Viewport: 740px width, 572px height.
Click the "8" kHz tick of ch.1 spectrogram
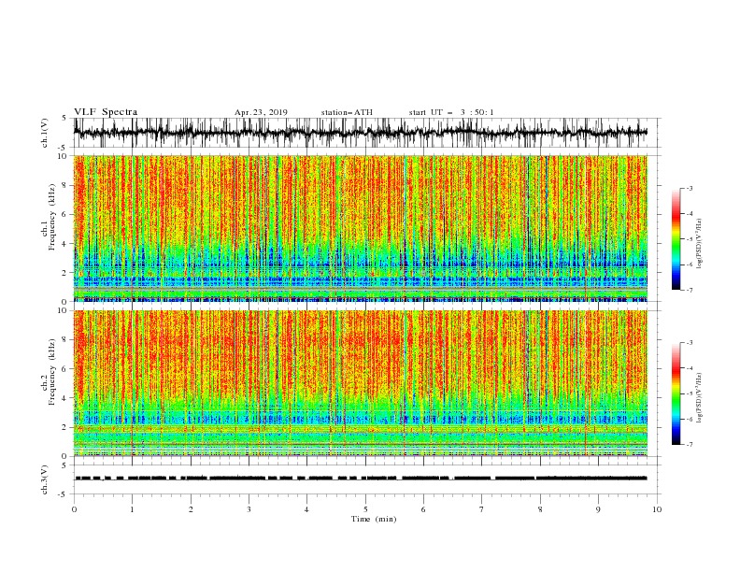tap(64, 185)
